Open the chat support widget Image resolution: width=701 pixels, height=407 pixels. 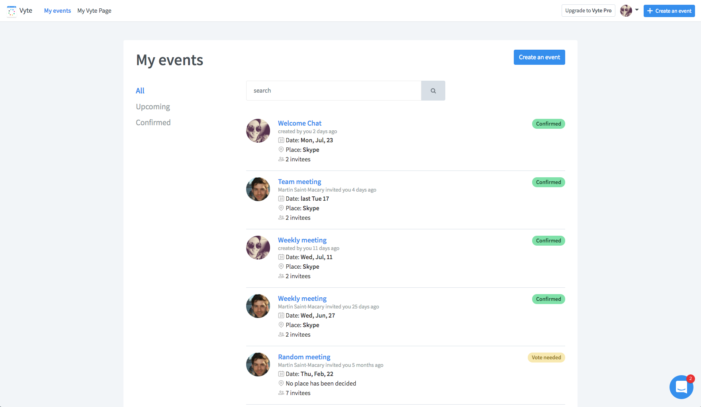(681, 387)
